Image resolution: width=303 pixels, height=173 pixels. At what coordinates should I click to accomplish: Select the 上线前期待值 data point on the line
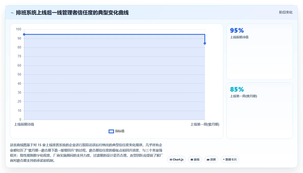pyautogui.click(x=24, y=34)
